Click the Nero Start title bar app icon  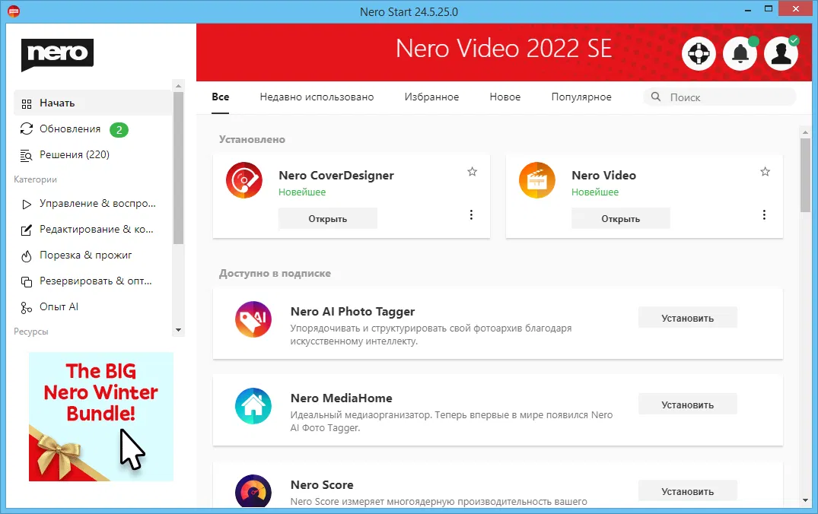click(14, 11)
